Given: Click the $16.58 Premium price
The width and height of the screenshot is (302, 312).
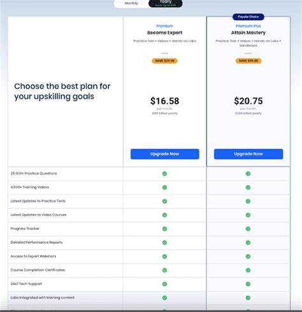Looking at the screenshot, I should (x=165, y=101).
